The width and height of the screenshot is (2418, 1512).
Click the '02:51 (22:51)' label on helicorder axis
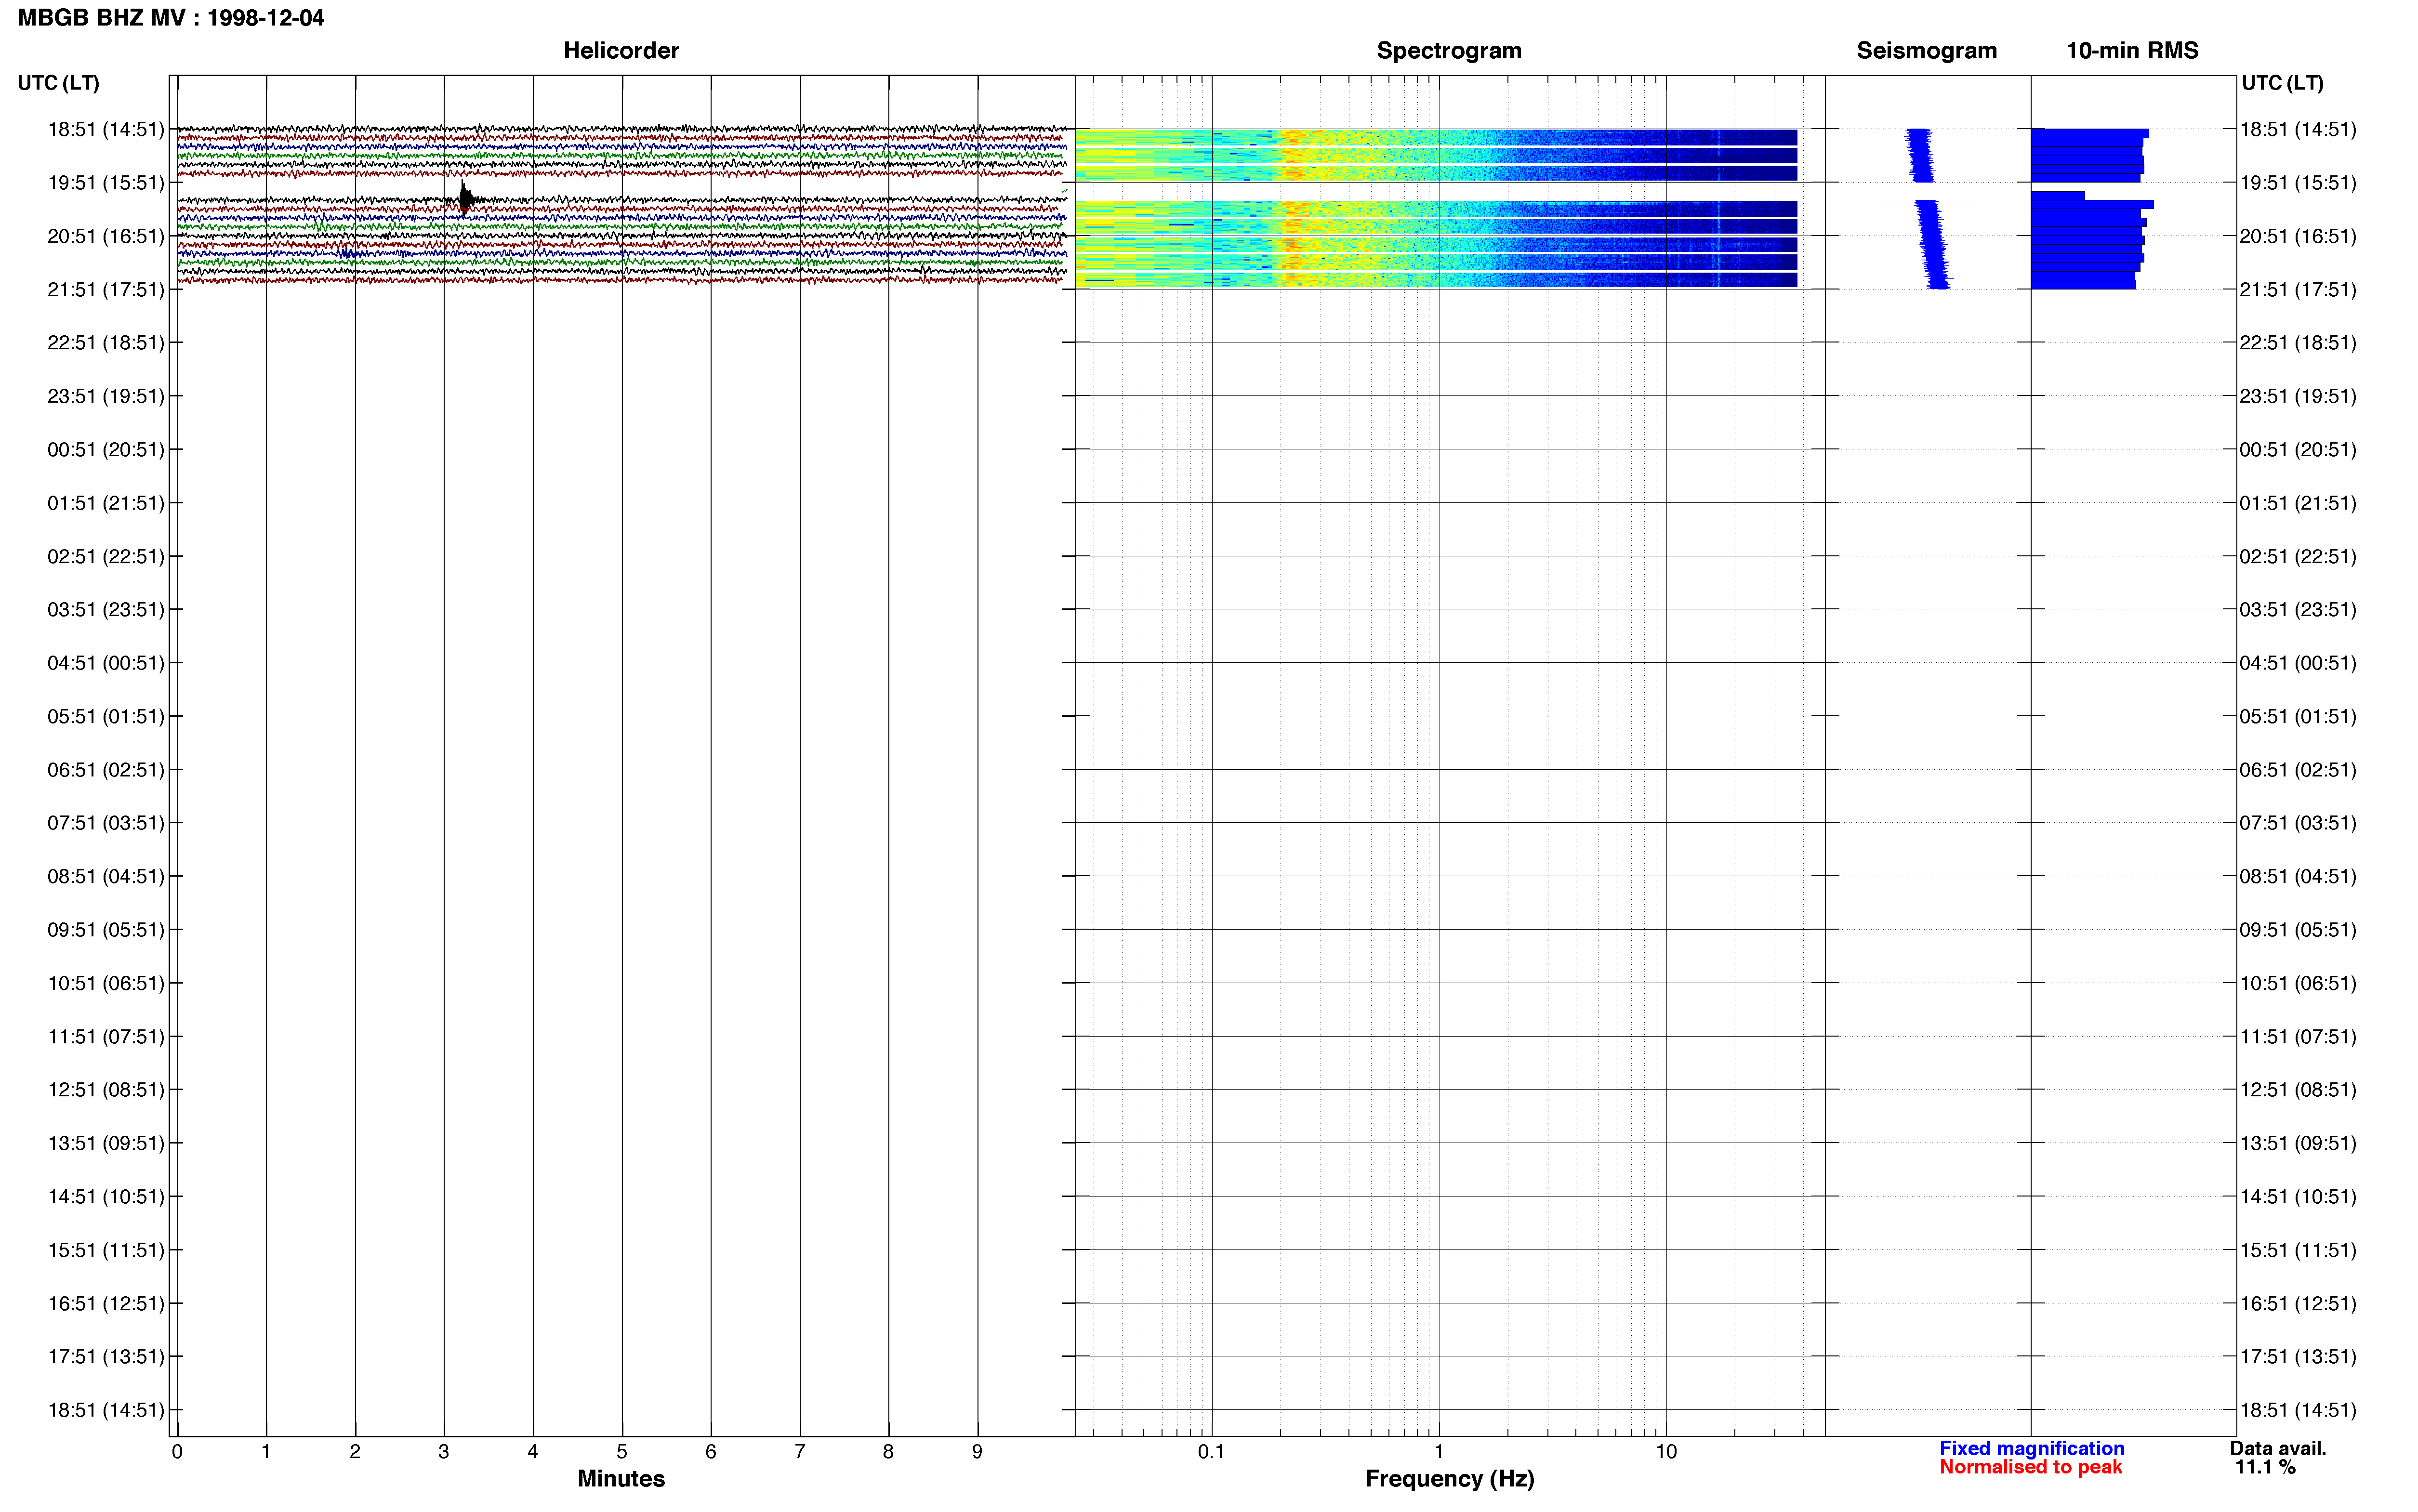pyautogui.click(x=105, y=556)
